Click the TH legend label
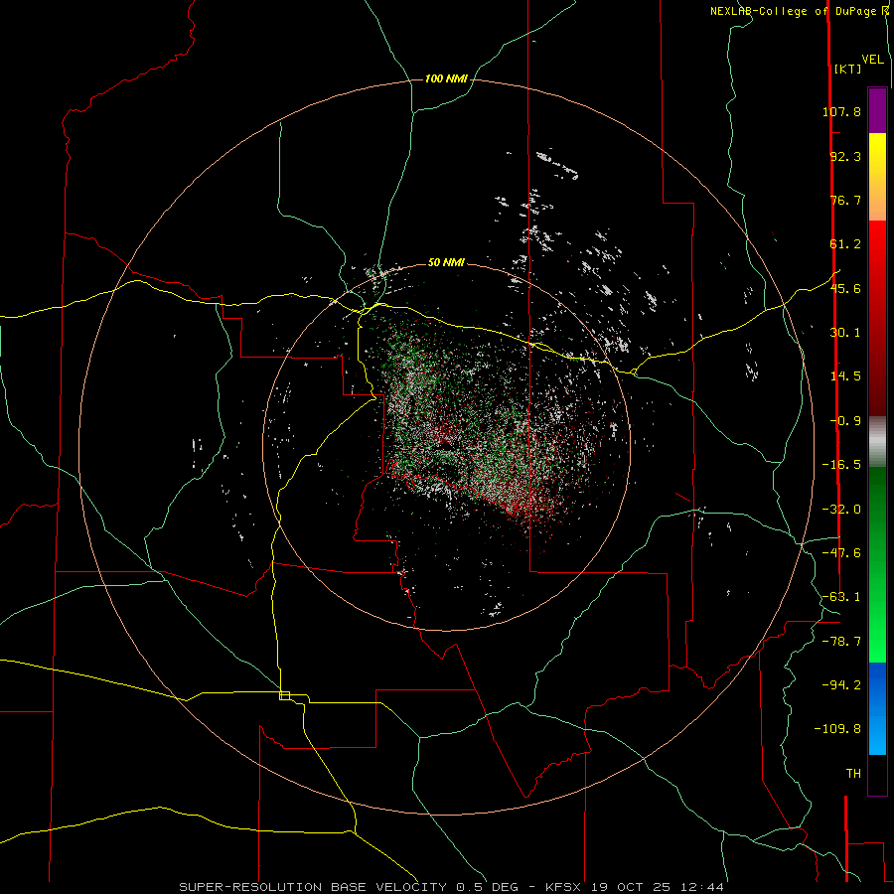 pyautogui.click(x=853, y=774)
